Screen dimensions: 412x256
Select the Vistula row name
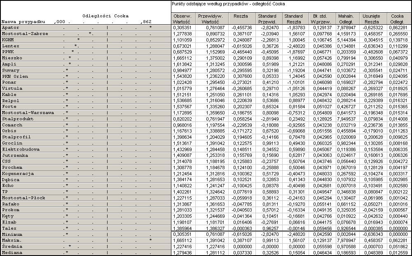point(12,88)
